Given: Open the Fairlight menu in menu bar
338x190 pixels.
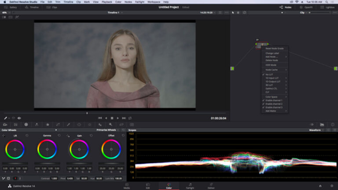Looking at the screenshot, I should pyautogui.click(x=140, y=2).
